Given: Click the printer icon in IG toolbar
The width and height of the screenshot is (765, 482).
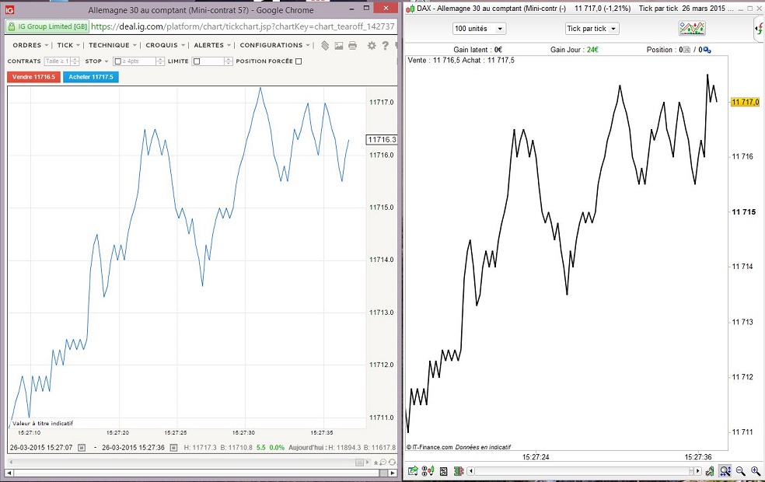Looking at the screenshot, I should pos(352,45).
